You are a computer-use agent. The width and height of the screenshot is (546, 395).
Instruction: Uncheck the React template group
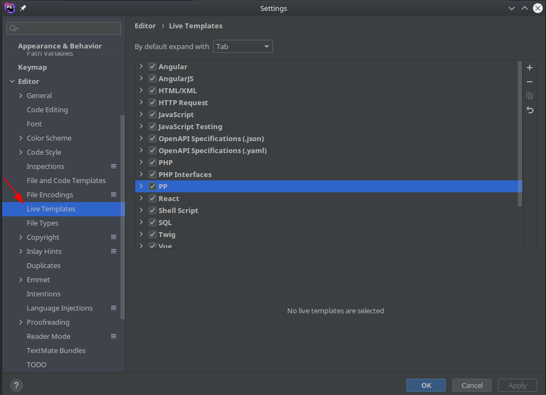(153, 198)
